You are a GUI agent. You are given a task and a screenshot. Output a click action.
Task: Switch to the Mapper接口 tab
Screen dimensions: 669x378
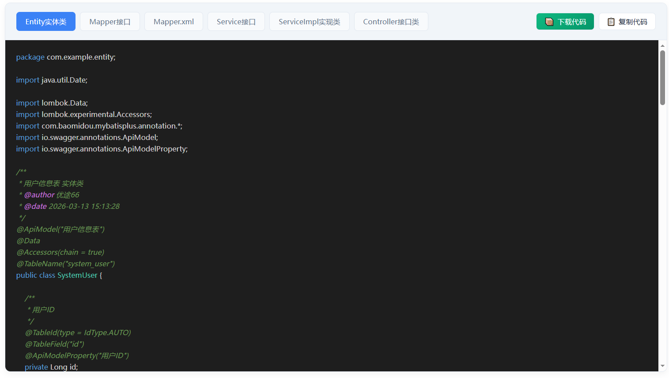click(x=110, y=22)
